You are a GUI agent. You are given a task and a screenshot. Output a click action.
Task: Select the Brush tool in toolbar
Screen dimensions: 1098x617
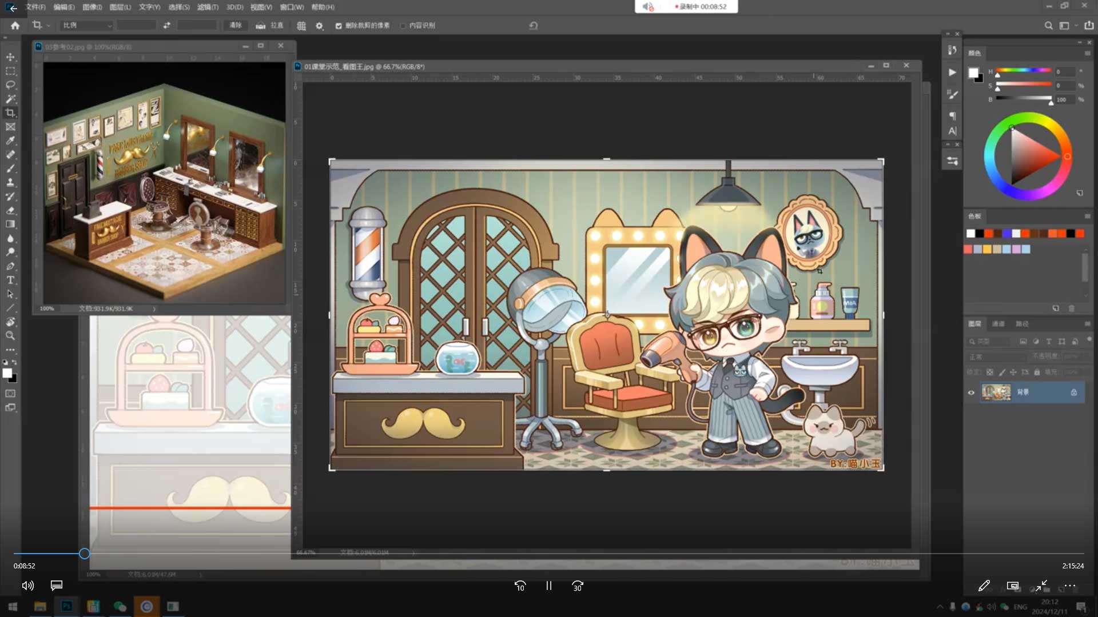click(10, 169)
